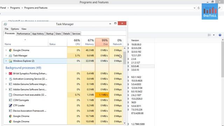Sort processes by the Status column header
The height and width of the screenshot is (126, 224).
click(57, 42)
